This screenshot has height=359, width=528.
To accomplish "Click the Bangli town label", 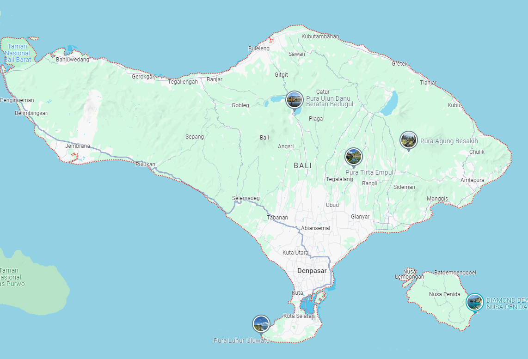I will point(370,183).
